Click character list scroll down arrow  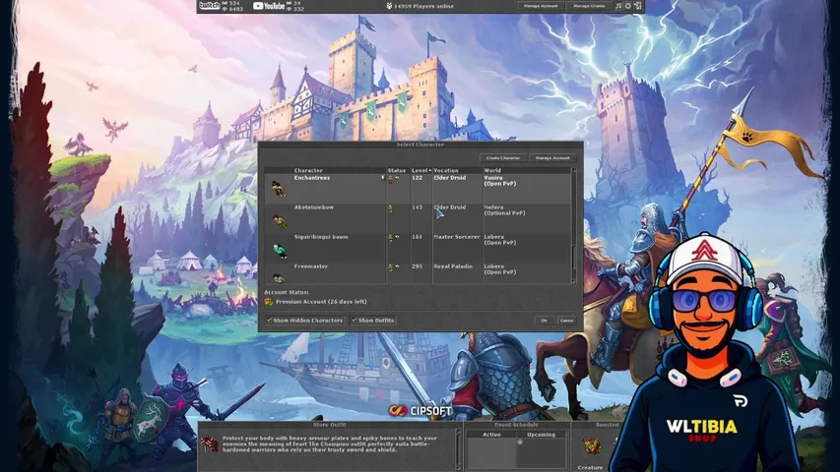pyautogui.click(x=574, y=280)
